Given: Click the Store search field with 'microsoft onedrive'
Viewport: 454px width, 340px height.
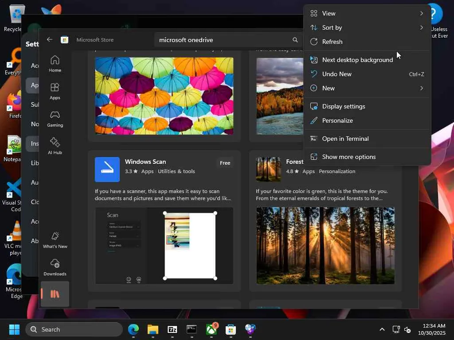Looking at the screenshot, I should tap(222, 40).
